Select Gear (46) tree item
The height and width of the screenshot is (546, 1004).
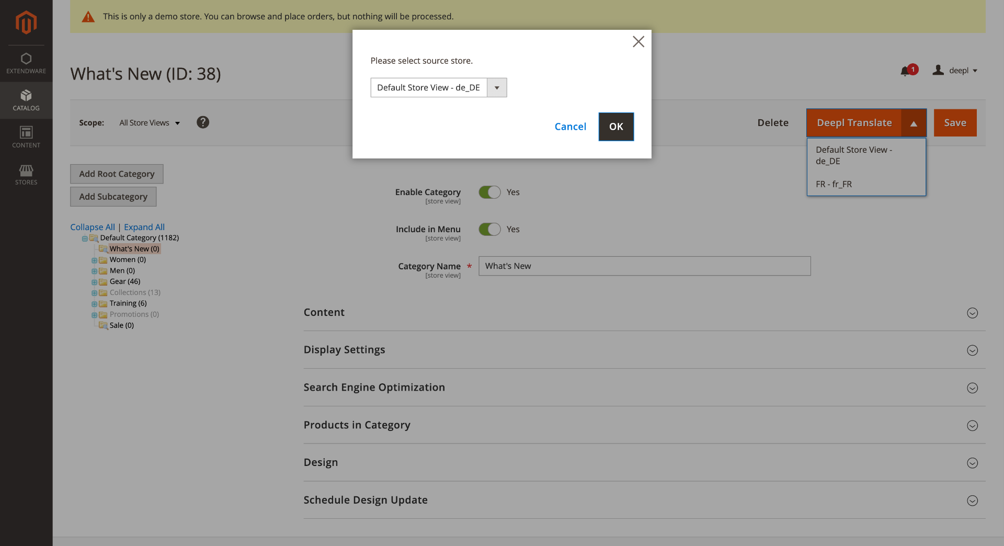pos(125,281)
